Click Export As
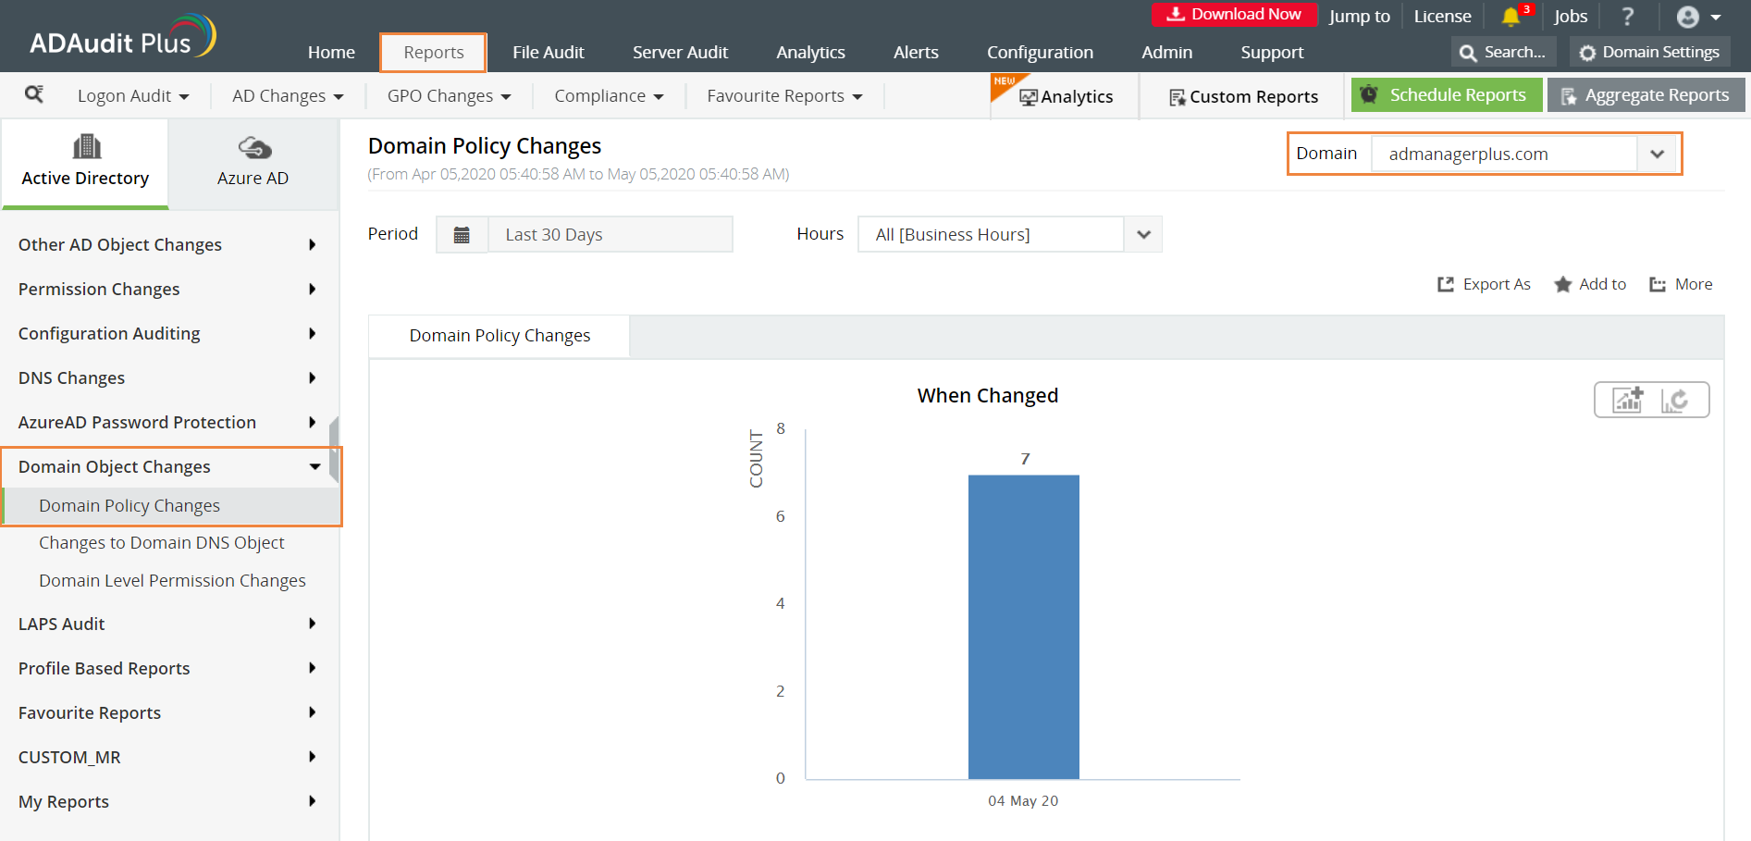The height and width of the screenshot is (841, 1751). pos(1484,284)
